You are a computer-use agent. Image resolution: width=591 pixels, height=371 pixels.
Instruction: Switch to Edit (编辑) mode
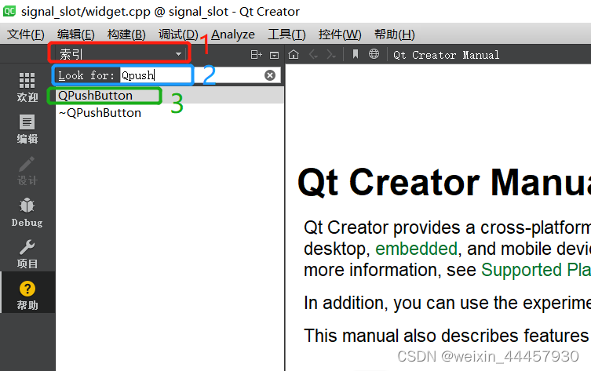[27, 129]
